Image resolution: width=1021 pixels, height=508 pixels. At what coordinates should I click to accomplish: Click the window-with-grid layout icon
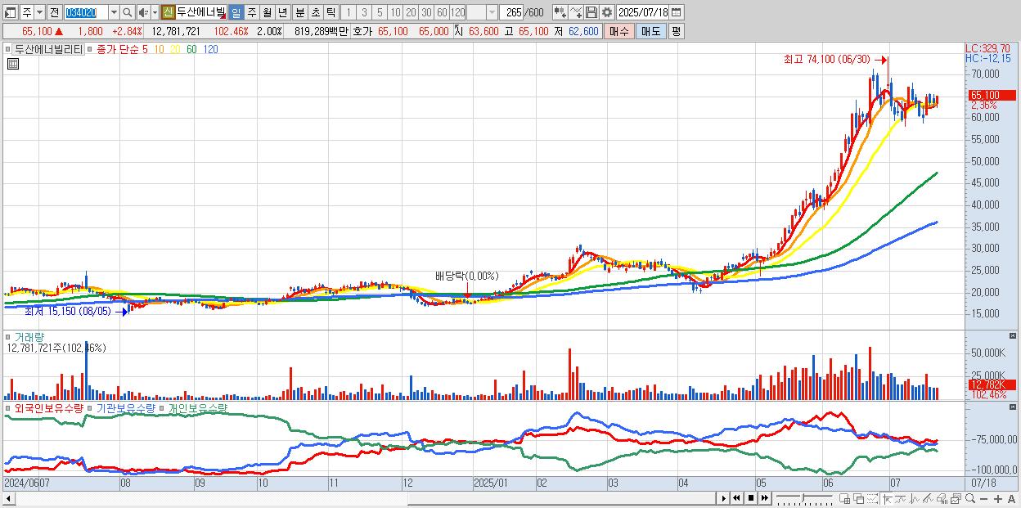pyautogui.click(x=844, y=499)
